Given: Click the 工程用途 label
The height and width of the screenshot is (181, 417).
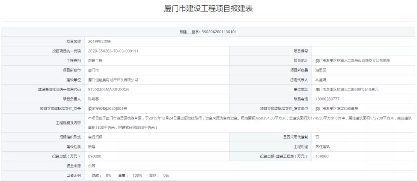Looking at the screenshot, I should click(x=301, y=147).
